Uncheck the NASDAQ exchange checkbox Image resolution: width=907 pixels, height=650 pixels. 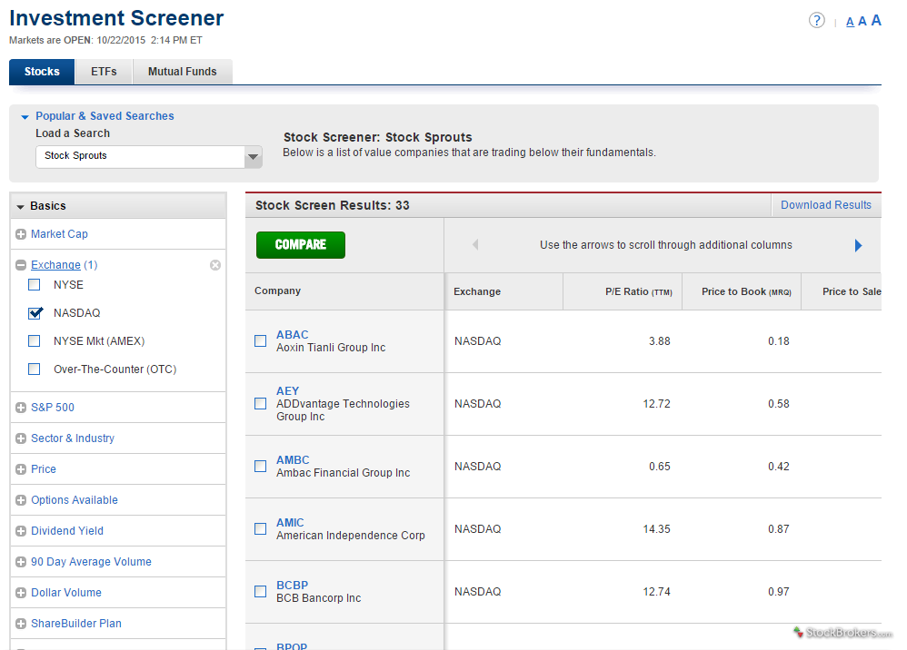tap(34, 312)
